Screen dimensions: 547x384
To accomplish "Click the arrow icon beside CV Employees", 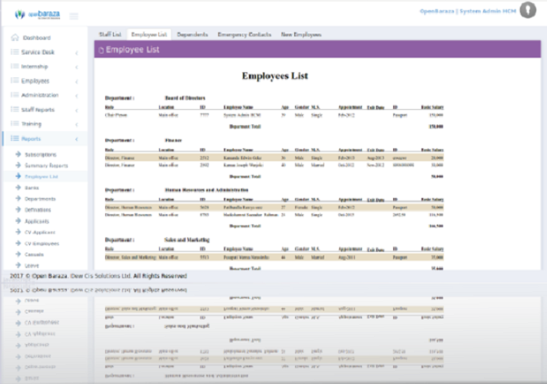I will 18,243.
